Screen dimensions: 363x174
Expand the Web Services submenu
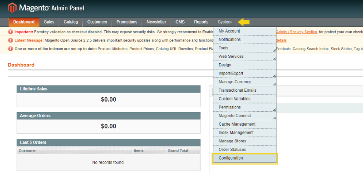point(245,56)
